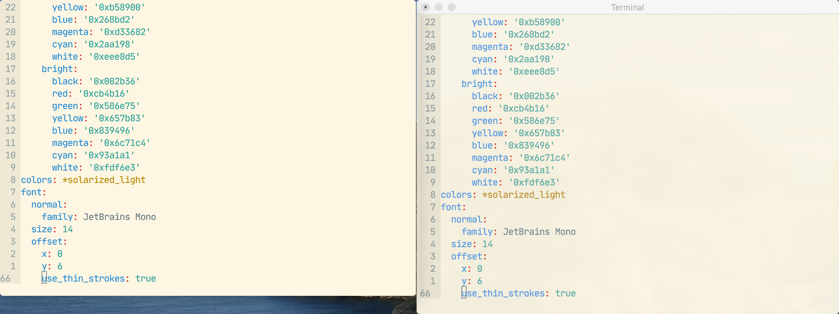This screenshot has width=839, height=314.
Task: Click '0xb58900' in the Terminal-titled window
Action: (539, 22)
